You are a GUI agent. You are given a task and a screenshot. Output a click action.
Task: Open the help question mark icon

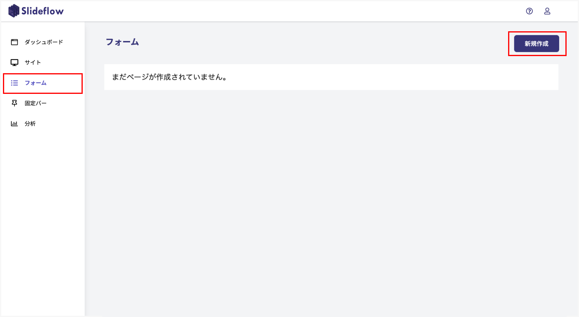(529, 11)
